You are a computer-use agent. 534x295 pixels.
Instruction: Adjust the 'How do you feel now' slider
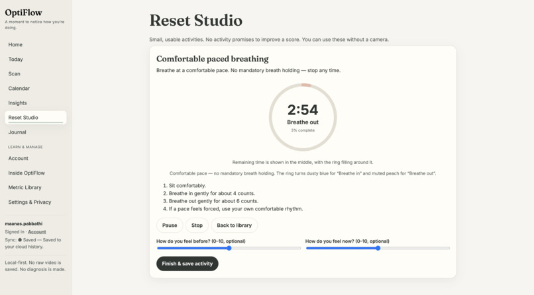[x=378, y=248]
